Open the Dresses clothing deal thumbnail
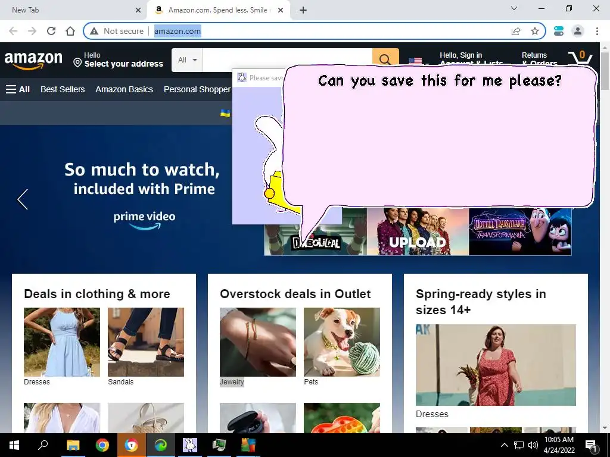Image resolution: width=610 pixels, height=457 pixels. point(62,342)
